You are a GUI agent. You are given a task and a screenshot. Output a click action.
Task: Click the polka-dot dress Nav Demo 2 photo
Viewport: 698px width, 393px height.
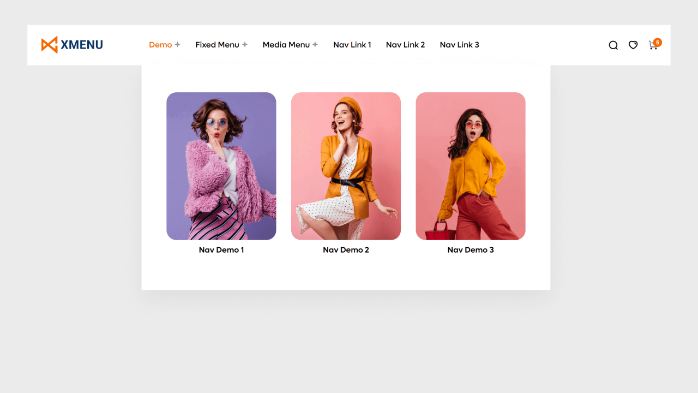[x=346, y=166]
